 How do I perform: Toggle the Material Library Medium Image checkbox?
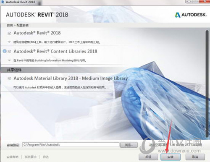(x=9, y=78)
